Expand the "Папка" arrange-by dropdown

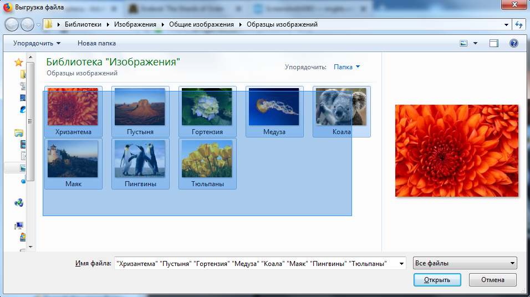(x=346, y=67)
